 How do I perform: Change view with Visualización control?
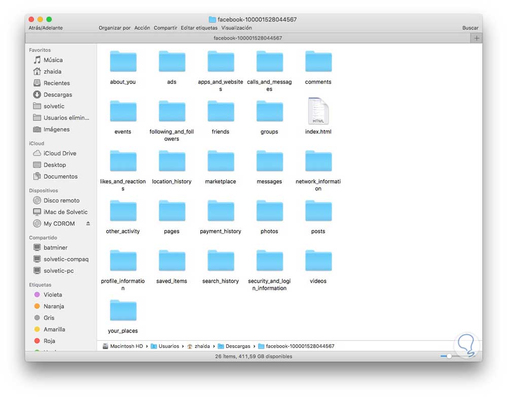[x=236, y=28]
